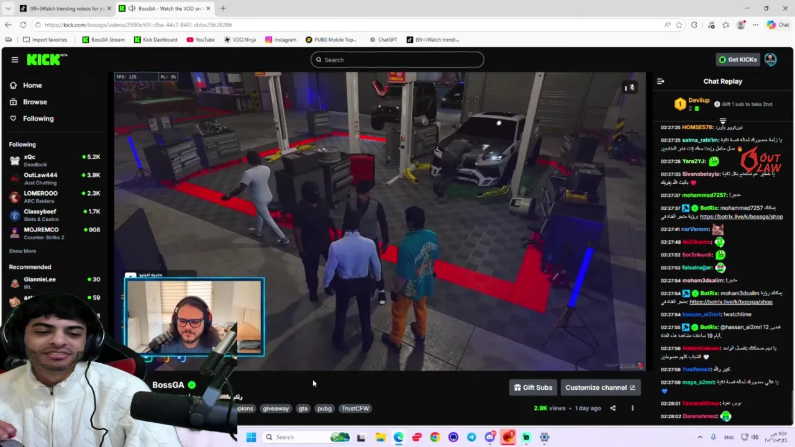Image resolution: width=795 pixels, height=447 pixels.
Task: Select the pubg tag
Action: pyautogui.click(x=324, y=409)
